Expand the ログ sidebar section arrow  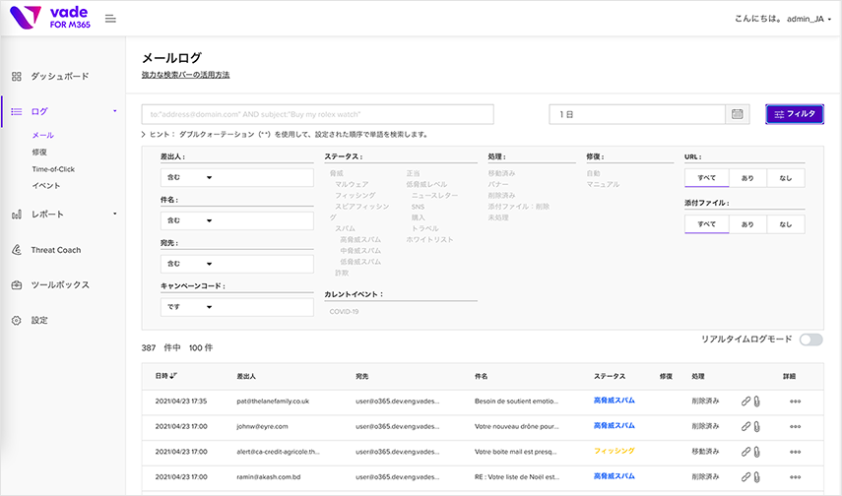point(114,111)
